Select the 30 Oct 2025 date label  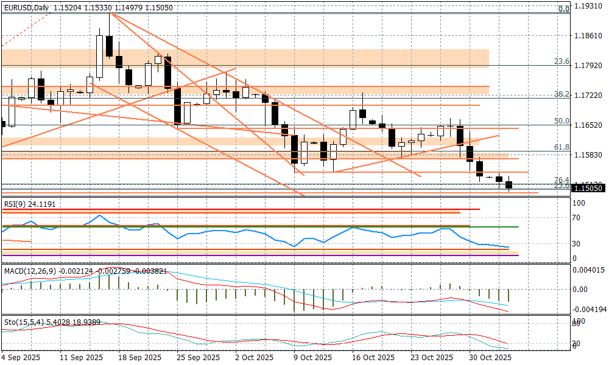coord(490,357)
